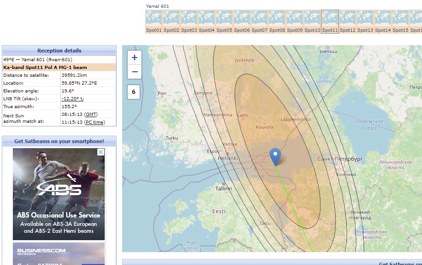Switch to Spot13 beam footprint
The image size is (422, 265).
point(365,18)
